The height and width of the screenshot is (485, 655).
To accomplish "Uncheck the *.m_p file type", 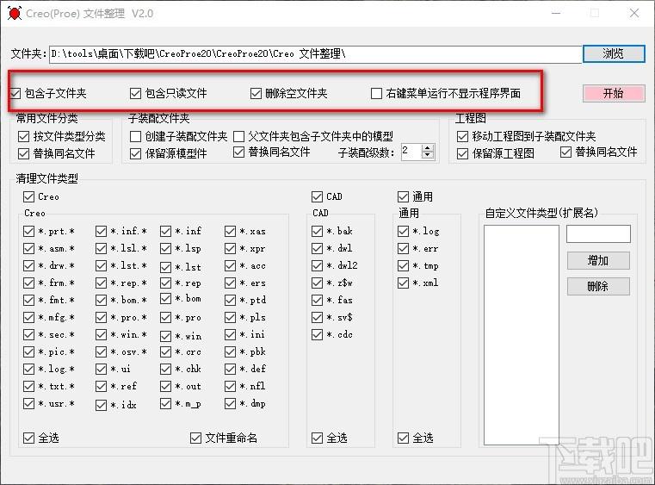I will point(166,403).
